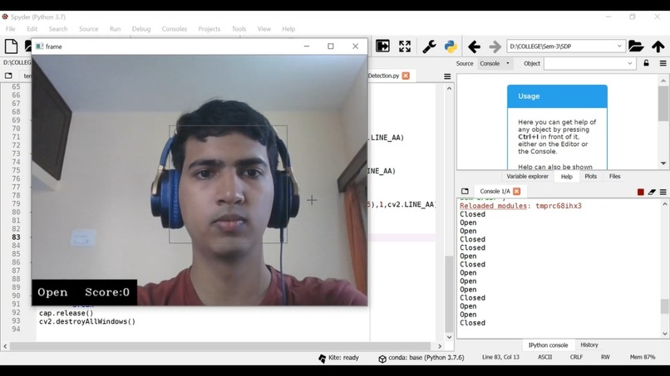Close the Detection.py editor tab
This screenshot has height=376, width=670.
click(x=406, y=76)
